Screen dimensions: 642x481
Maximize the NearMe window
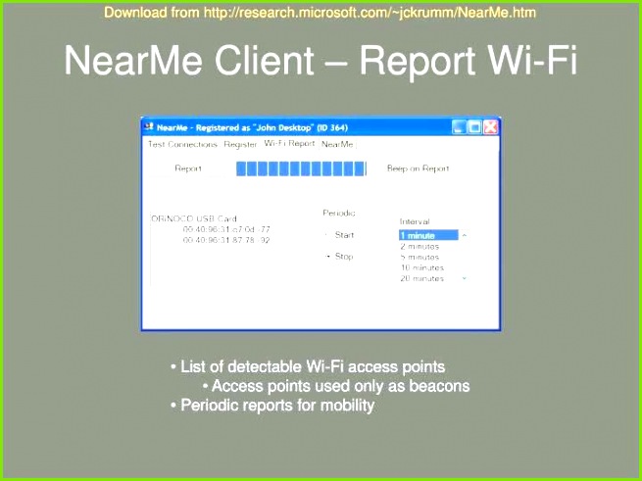[474, 127]
